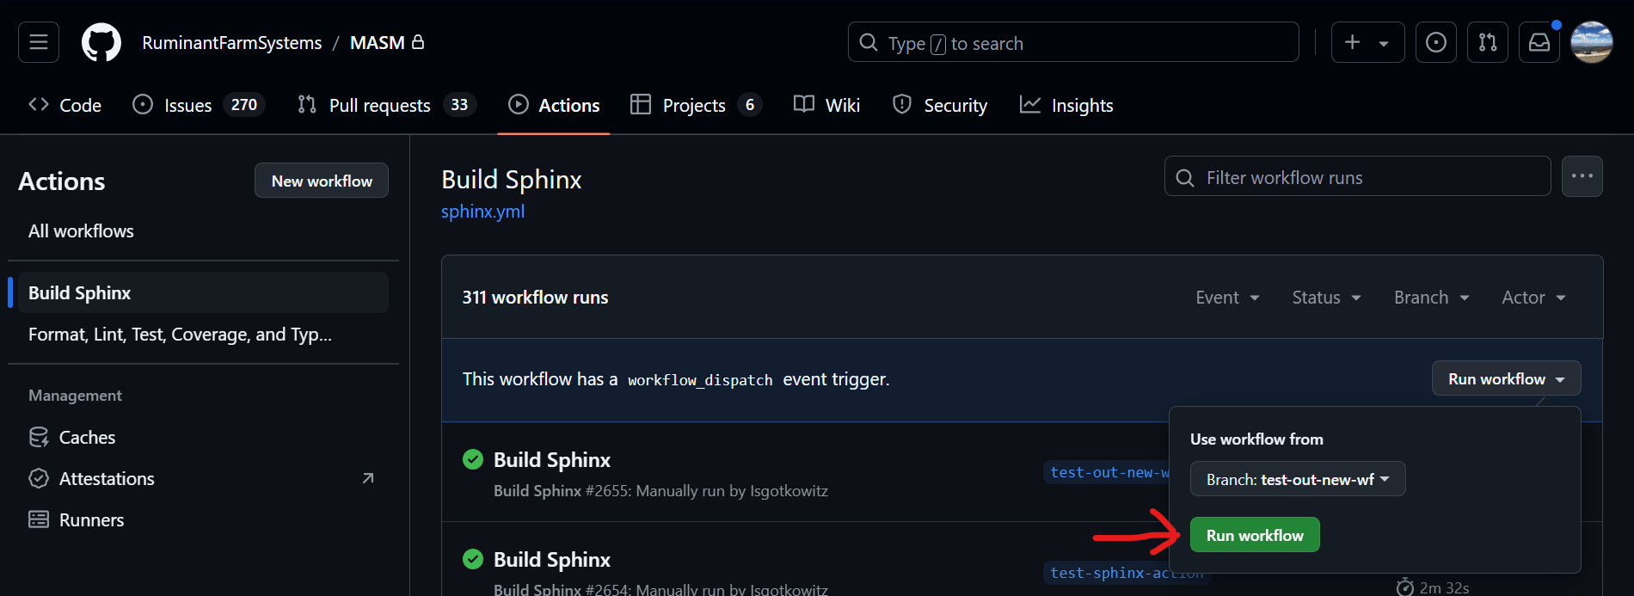Expand the create new dropdown caret
The image size is (1634, 596).
pos(1384,43)
